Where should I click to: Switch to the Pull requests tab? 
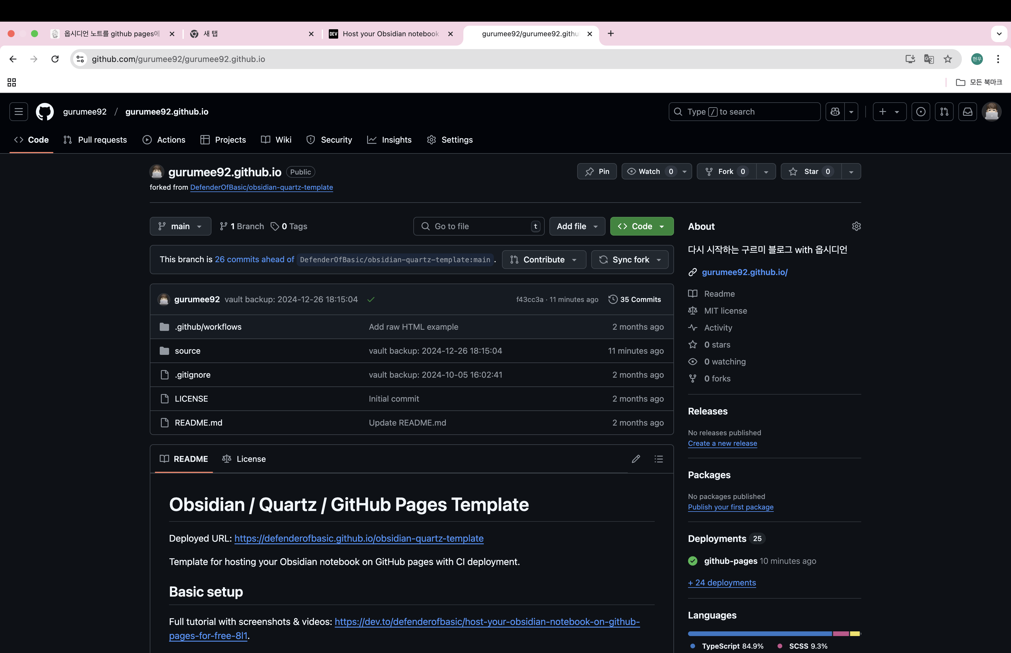pyautogui.click(x=95, y=139)
